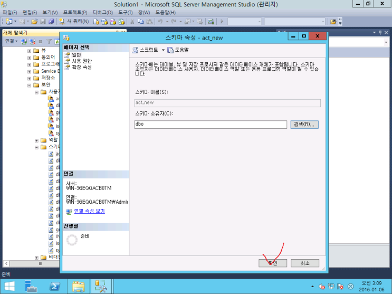
Task: Click the Action Center flag tray icon
Action: 340,287
